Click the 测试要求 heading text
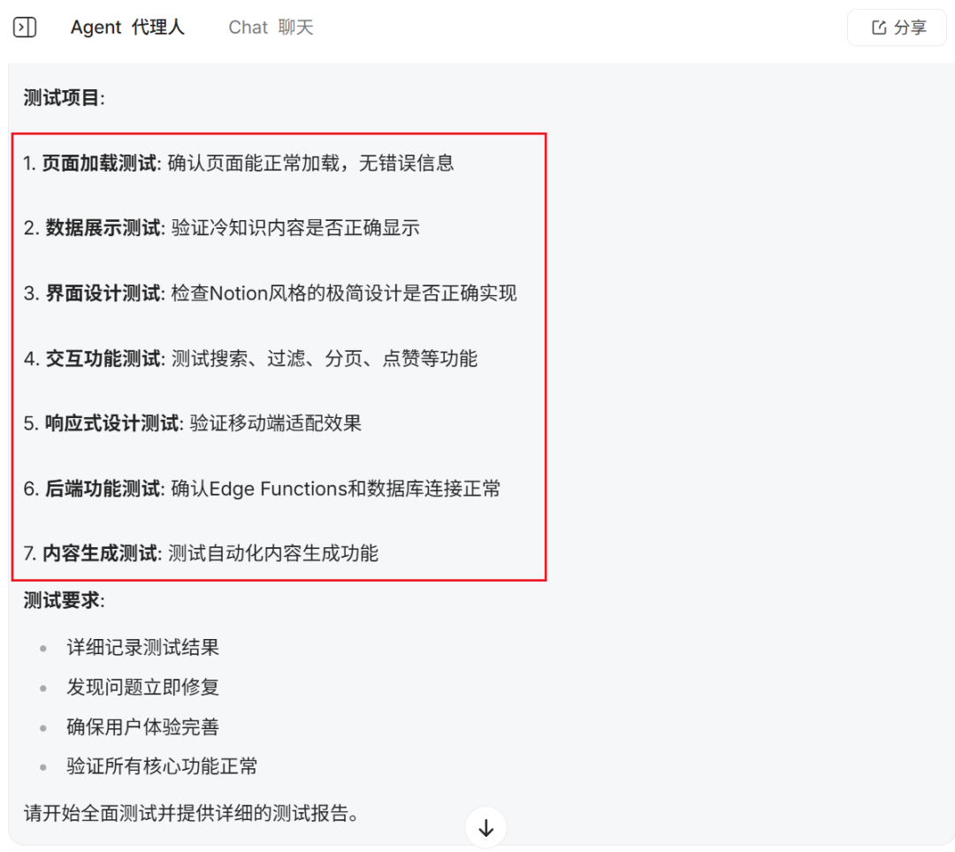 point(53,600)
